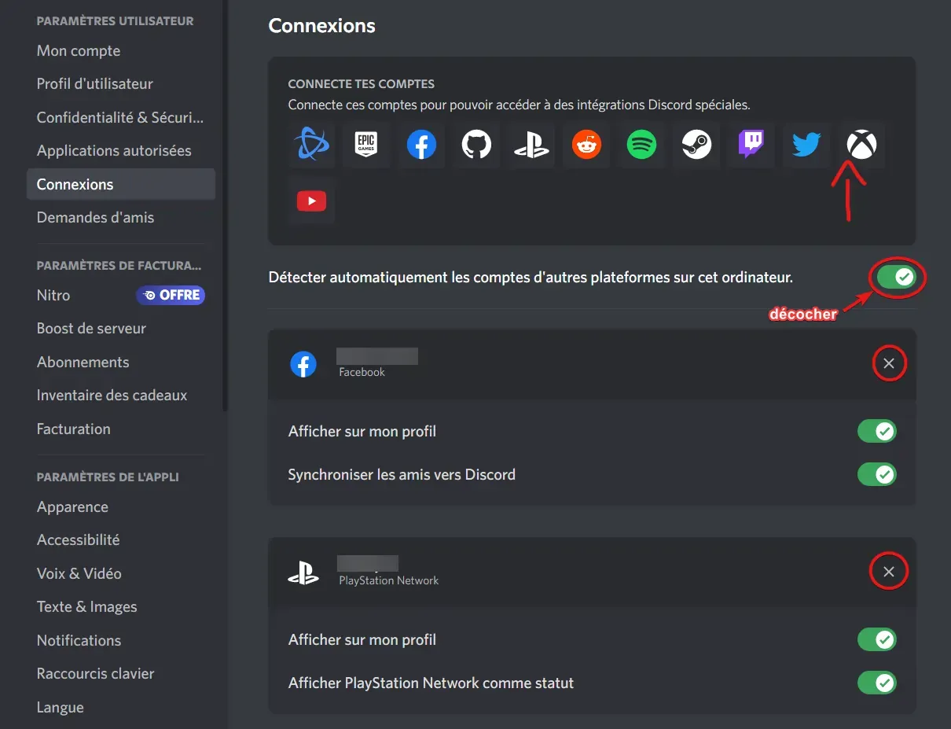
Task: Connect a Battle.net account
Action: (x=311, y=145)
